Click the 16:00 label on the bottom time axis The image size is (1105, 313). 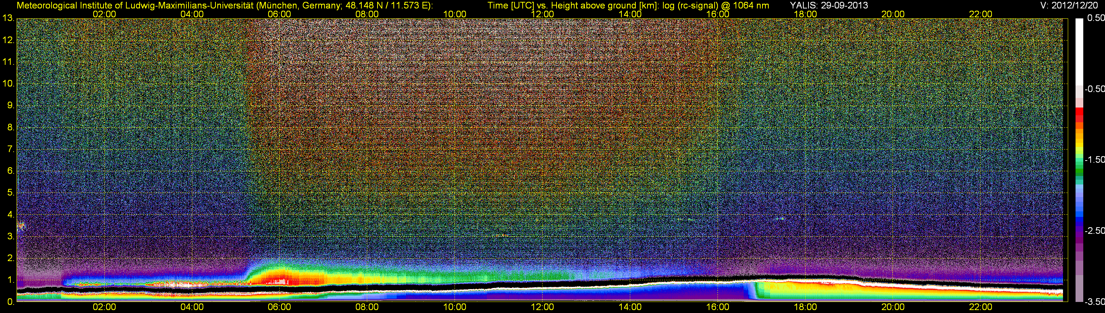pos(718,307)
